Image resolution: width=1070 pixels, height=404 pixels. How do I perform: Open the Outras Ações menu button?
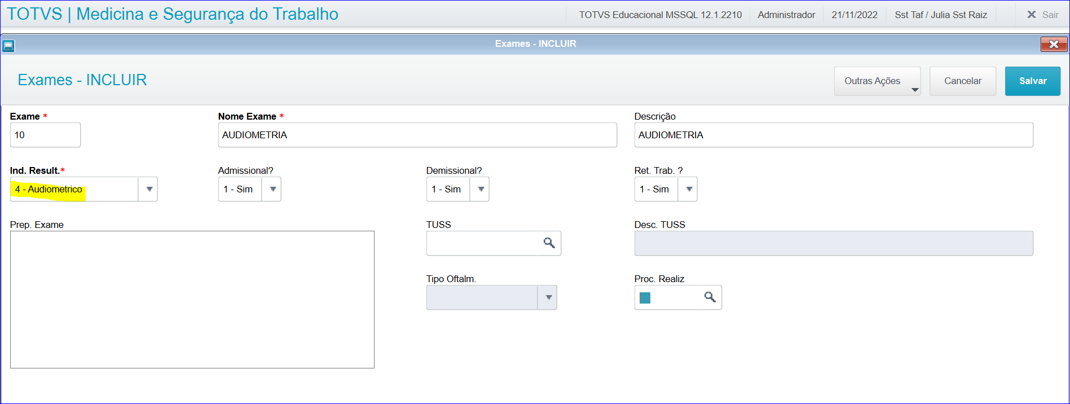coord(877,81)
